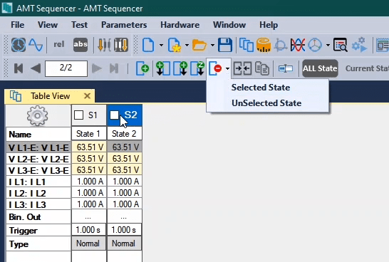389x262 pixels.
Task: Check the S2 state checkbox
Action: point(115,115)
